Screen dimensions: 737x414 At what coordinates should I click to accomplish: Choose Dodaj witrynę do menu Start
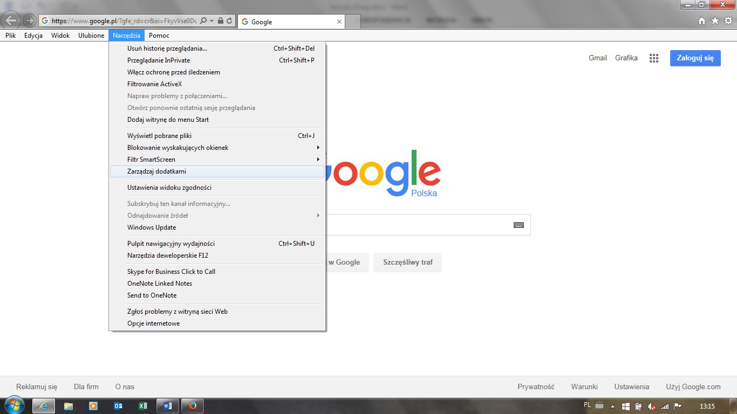(x=217, y=120)
